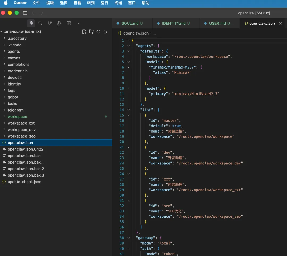Open openclaw.json.bak file in explorer
287x256 pixels.
24,156
